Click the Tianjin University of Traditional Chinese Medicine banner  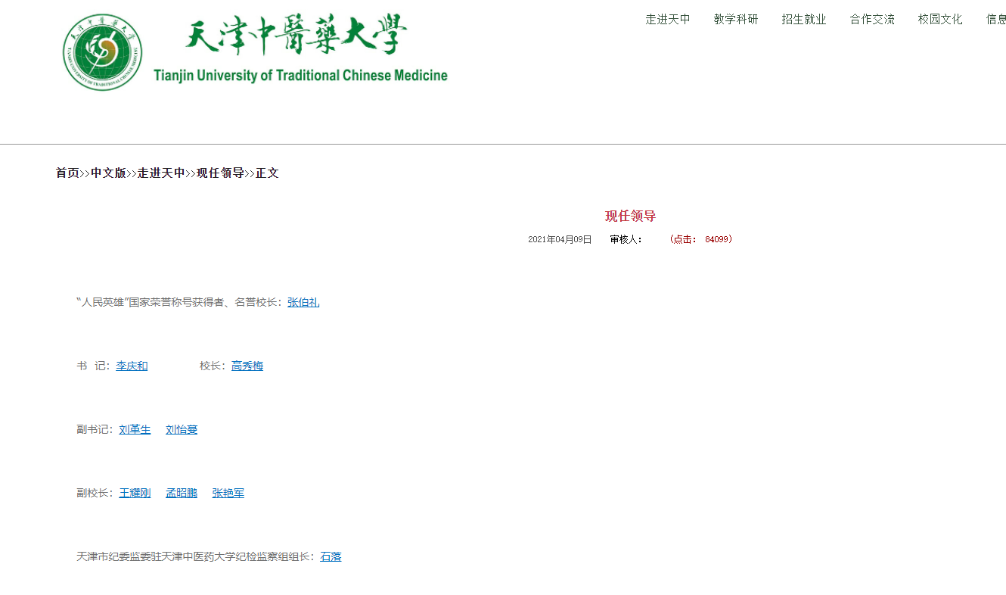(x=300, y=50)
